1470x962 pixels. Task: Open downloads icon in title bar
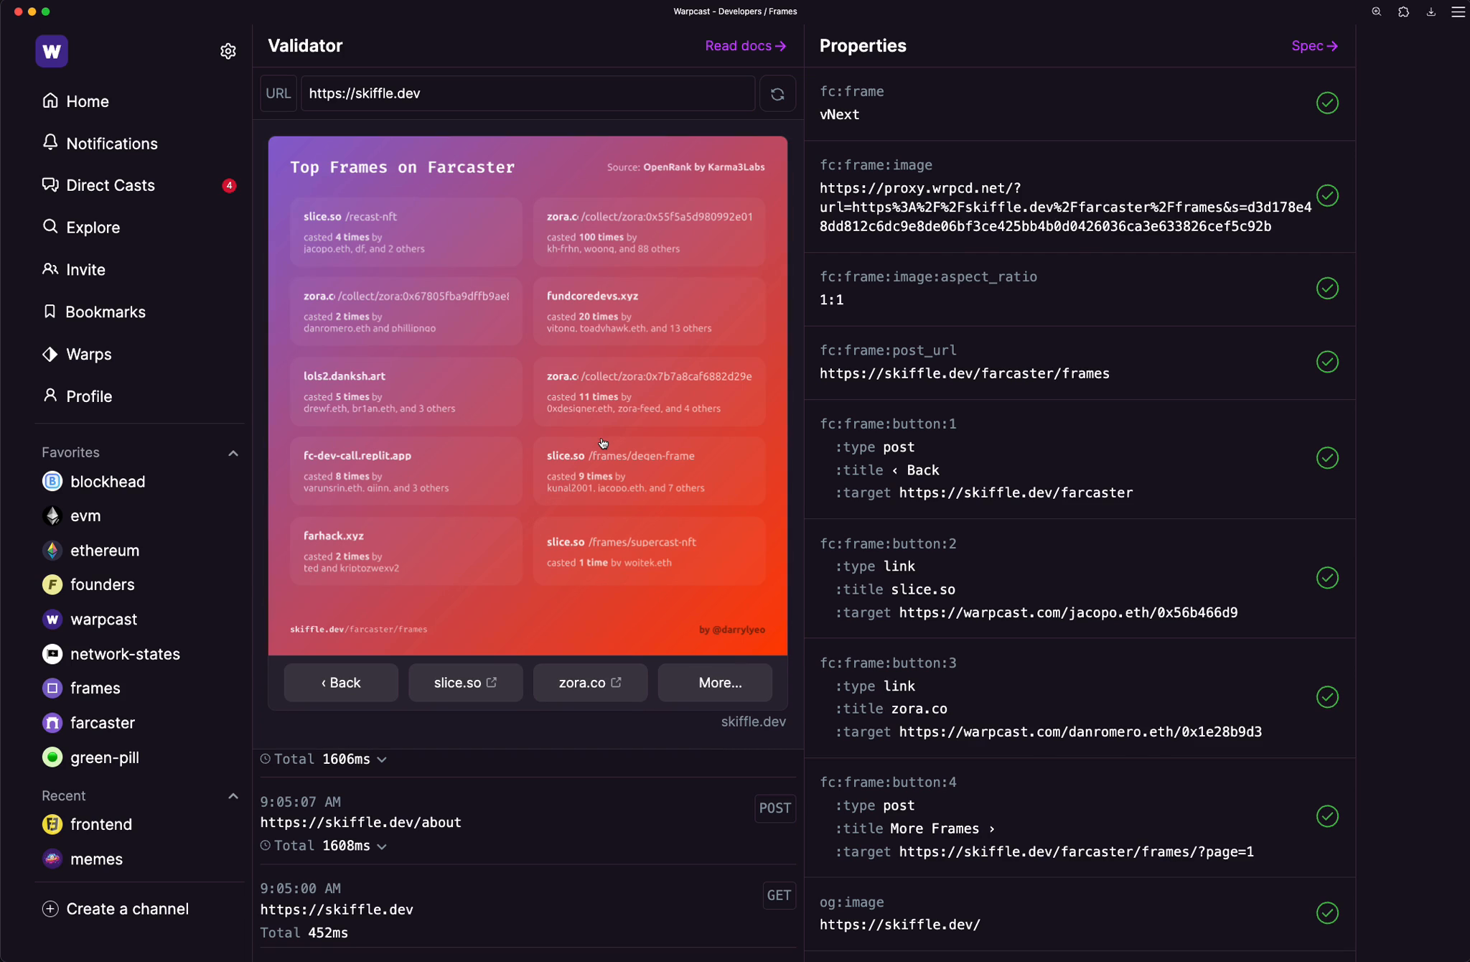pyautogui.click(x=1431, y=11)
